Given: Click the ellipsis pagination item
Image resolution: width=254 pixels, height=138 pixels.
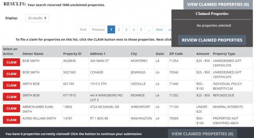Looking at the screenshot, I should [149, 29].
